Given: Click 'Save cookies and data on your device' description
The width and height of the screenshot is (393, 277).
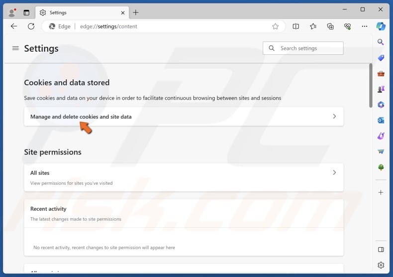Looking at the screenshot, I should (x=153, y=98).
